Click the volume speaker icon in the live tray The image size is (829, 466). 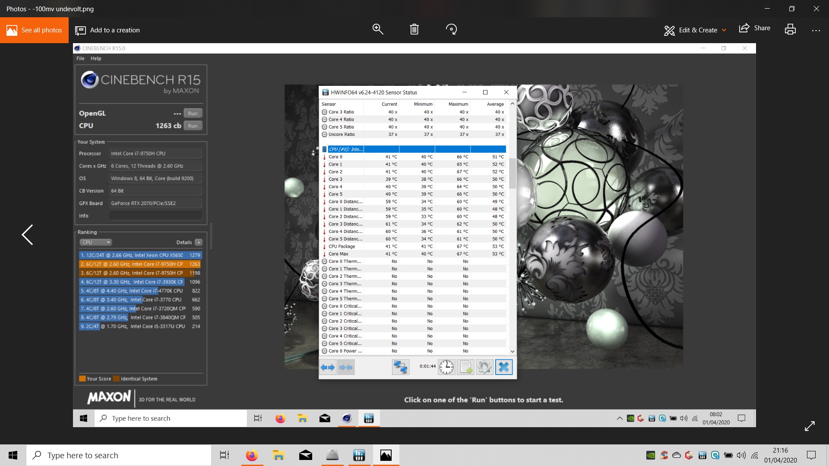(x=741, y=455)
